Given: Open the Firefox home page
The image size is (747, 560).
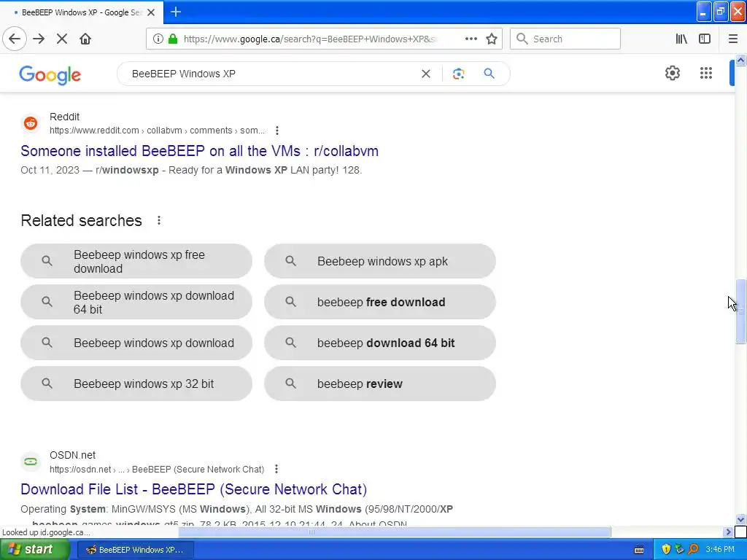Looking at the screenshot, I should click(85, 39).
